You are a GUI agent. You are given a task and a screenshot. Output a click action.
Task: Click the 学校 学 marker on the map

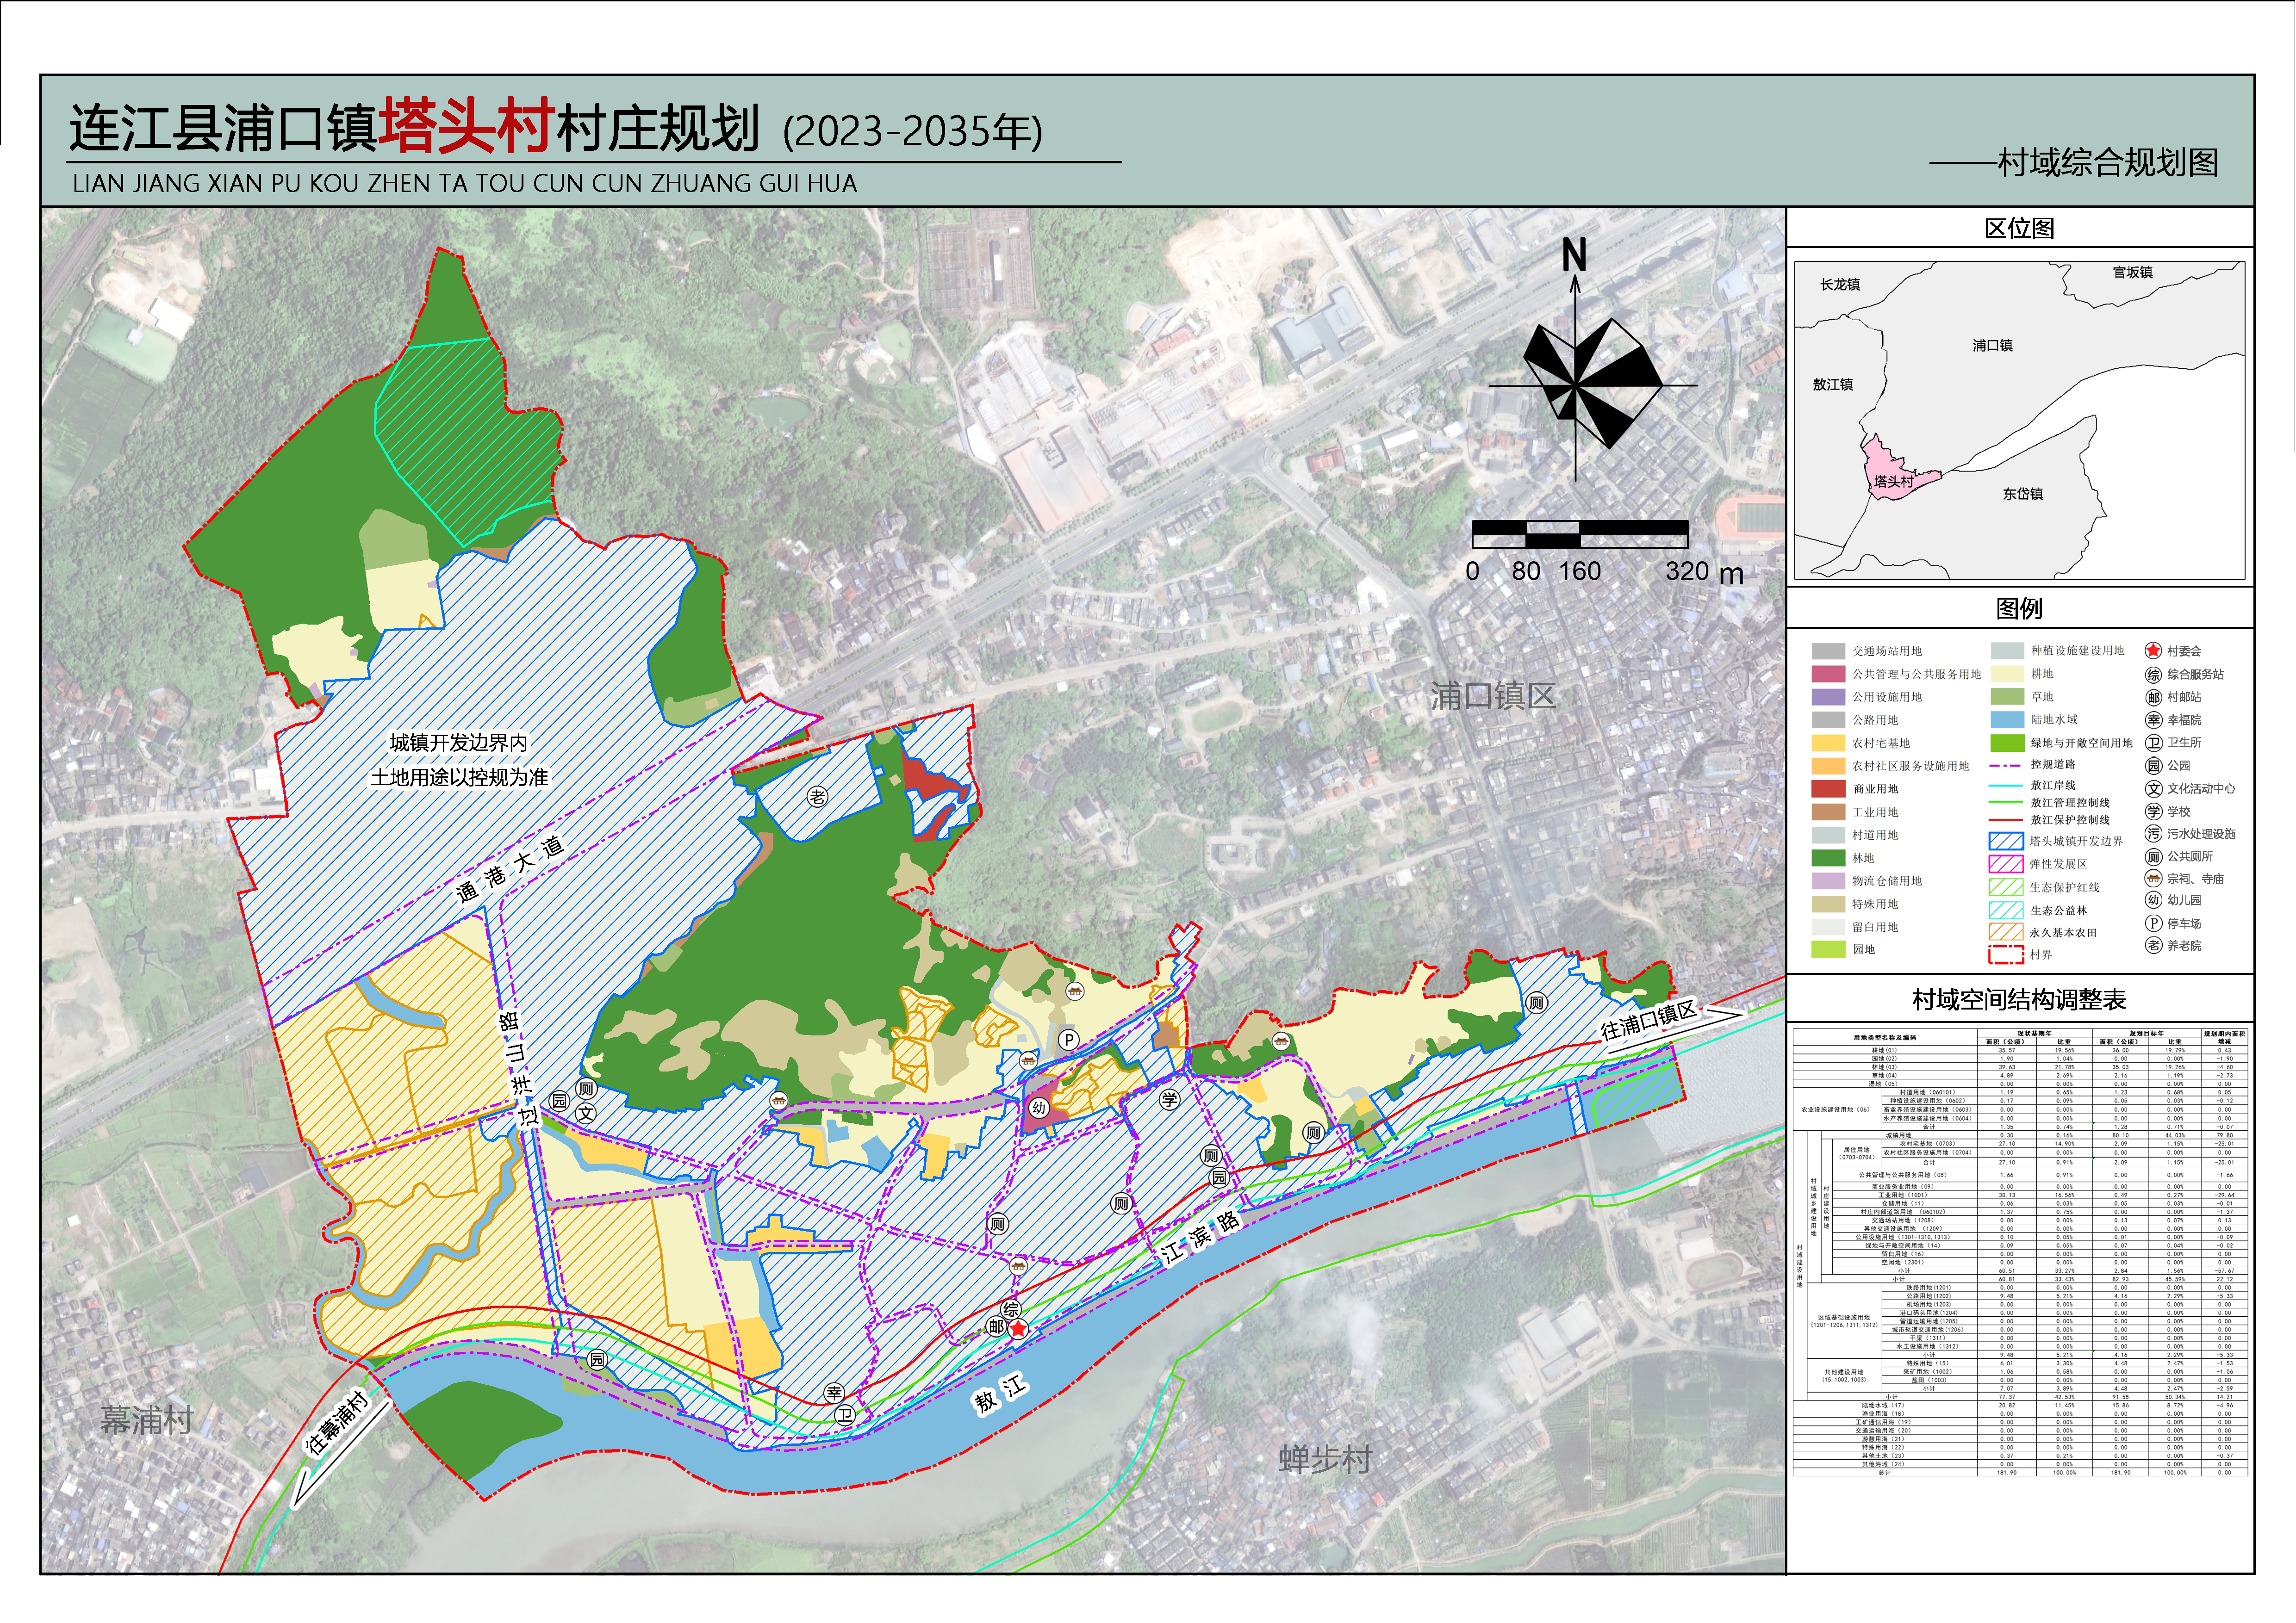point(1169,1100)
